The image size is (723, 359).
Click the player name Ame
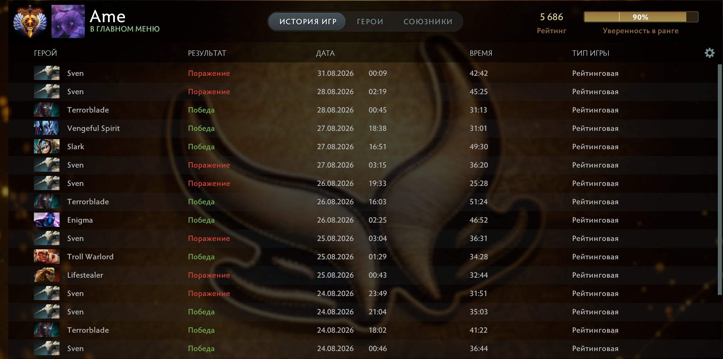click(x=108, y=16)
